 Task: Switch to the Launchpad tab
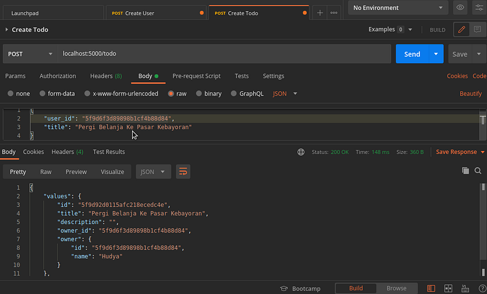point(53,13)
